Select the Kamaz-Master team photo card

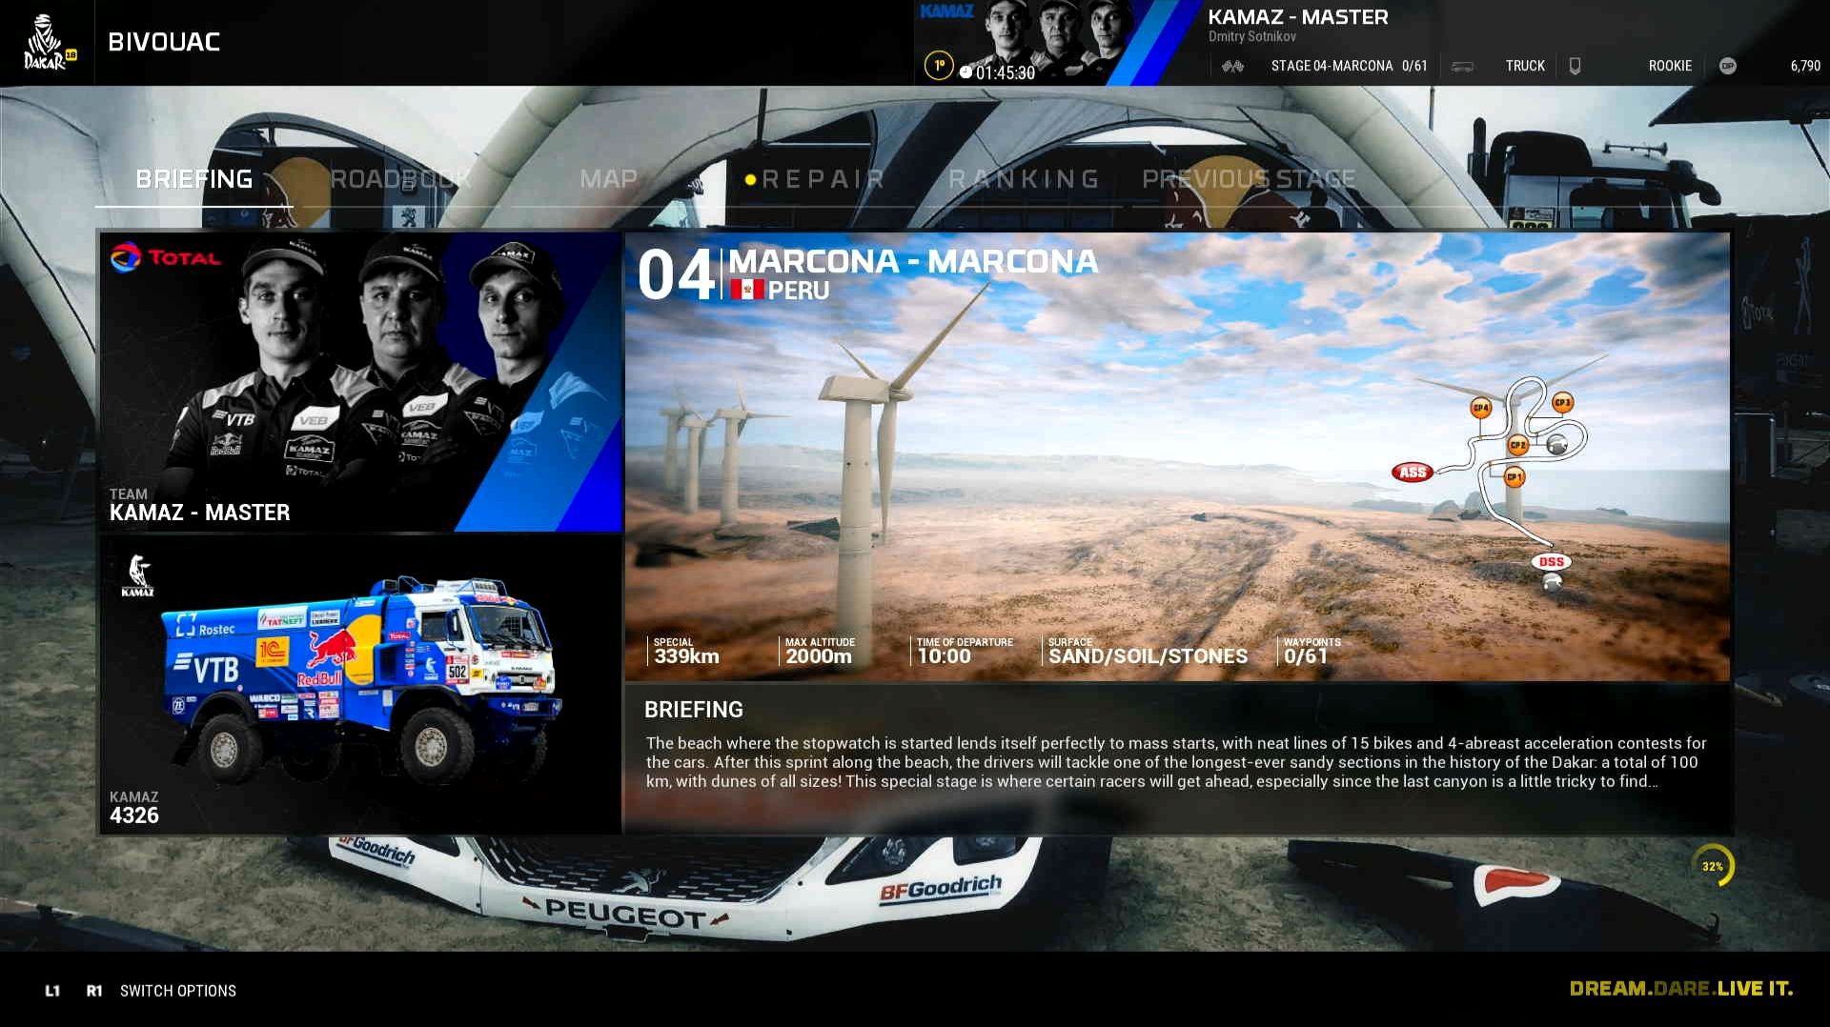pos(361,382)
